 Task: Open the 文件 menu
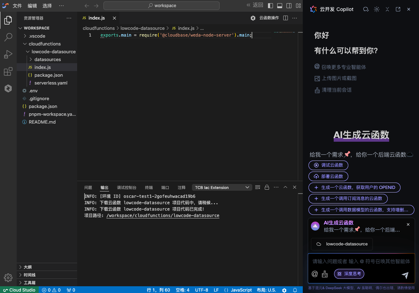(17, 6)
